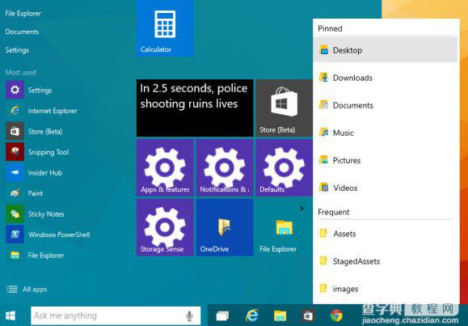The width and height of the screenshot is (468, 326).
Task: Select Desktop in the Pinned jump list
Action: point(386,50)
